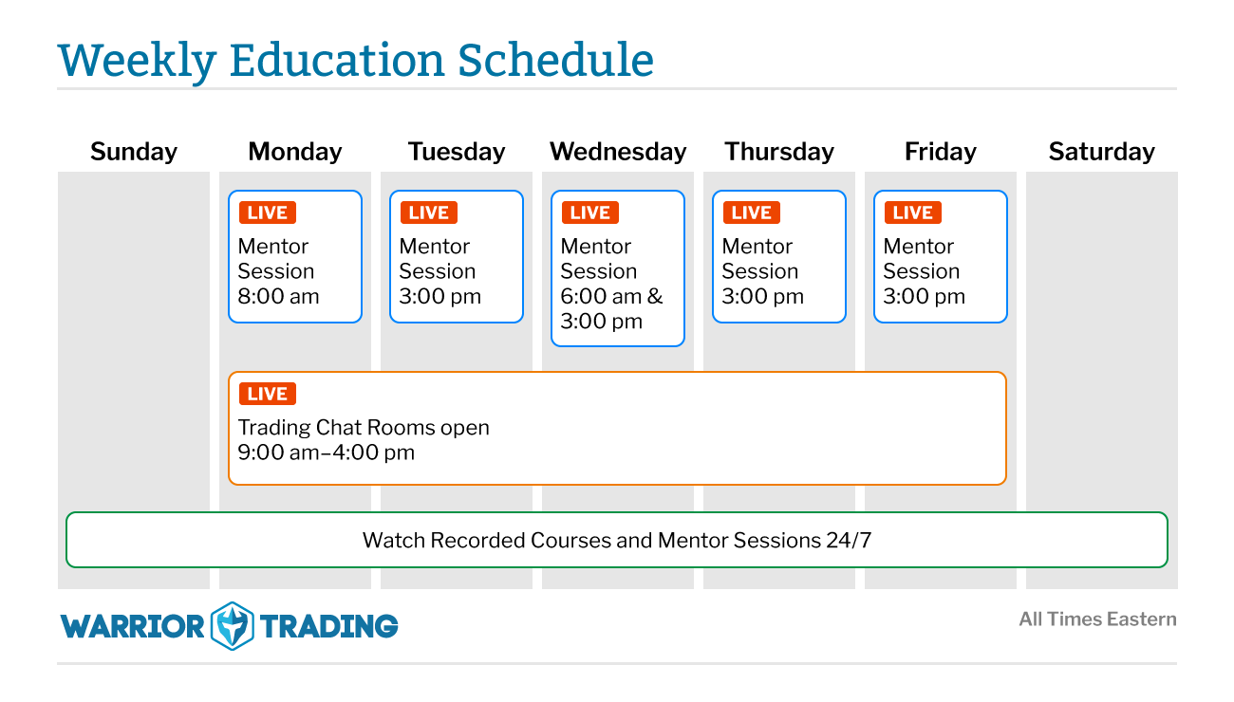This screenshot has height=702, width=1234.
Task: Click the WARRIOR wordmark text in the footer
Action: click(133, 626)
